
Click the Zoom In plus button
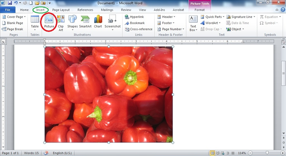(x=283, y=153)
